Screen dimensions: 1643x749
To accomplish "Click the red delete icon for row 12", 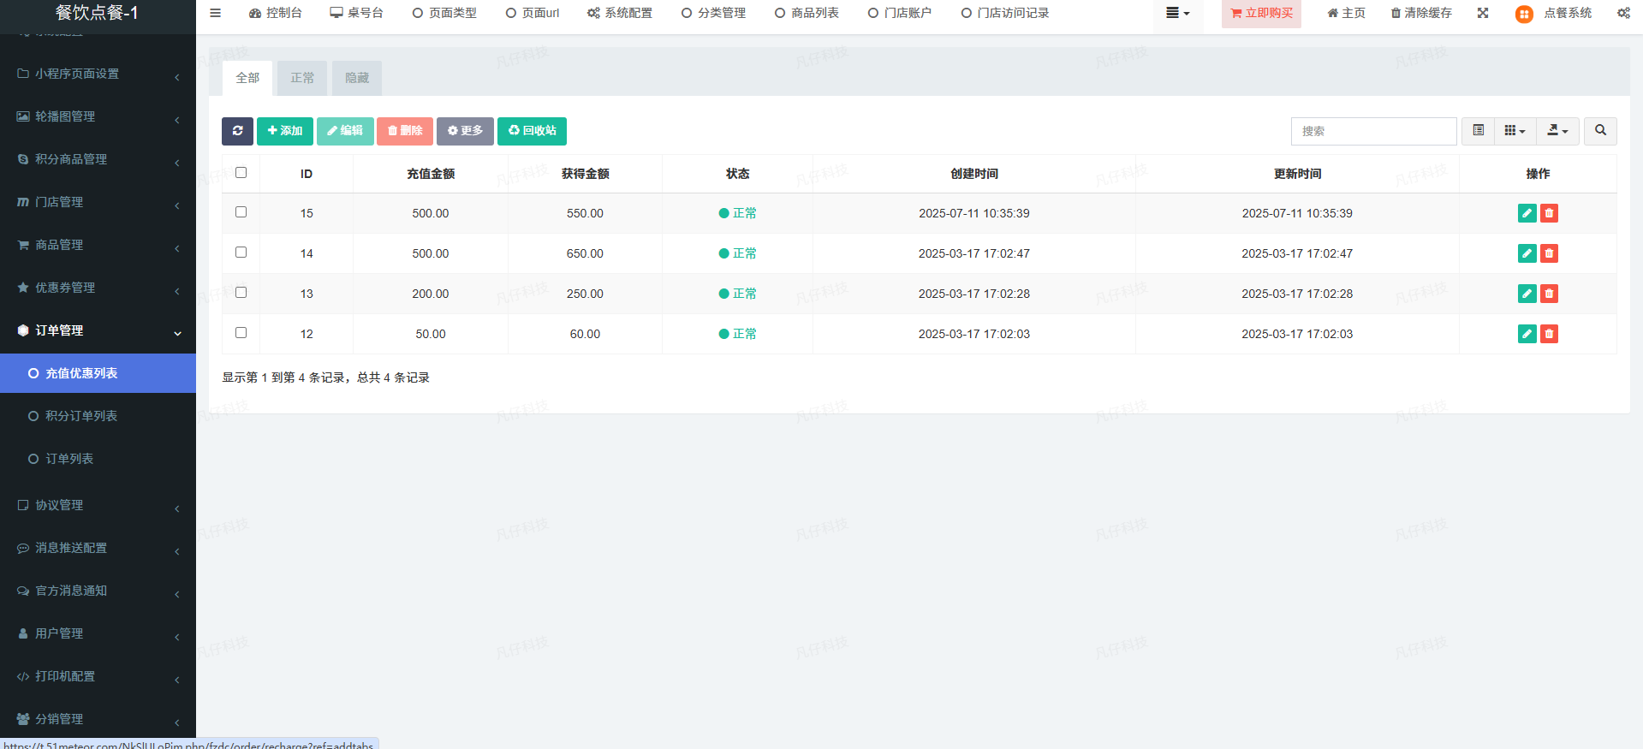I will [1549, 334].
